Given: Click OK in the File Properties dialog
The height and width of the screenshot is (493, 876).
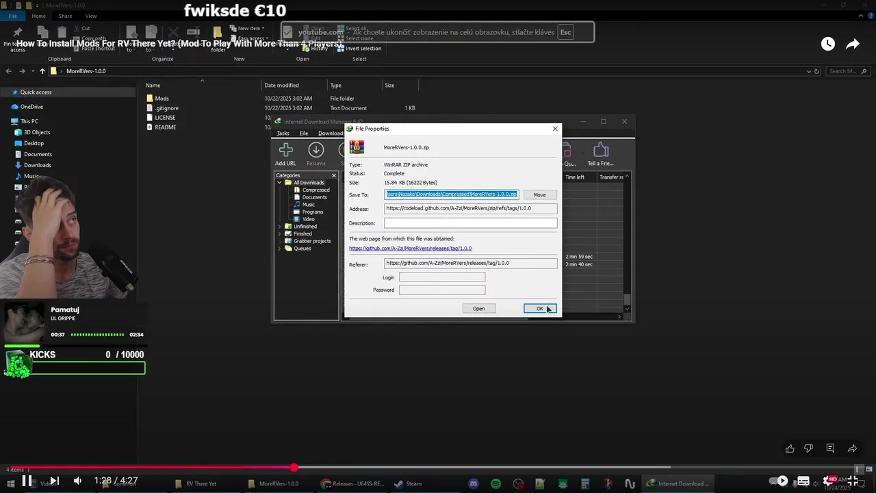Looking at the screenshot, I should (540, 309).
